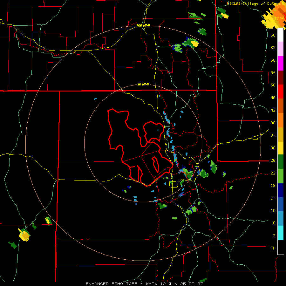This screenshot has height=286, width=286.
Task: Click the light green legend swatch
Action: click(281, 176)
